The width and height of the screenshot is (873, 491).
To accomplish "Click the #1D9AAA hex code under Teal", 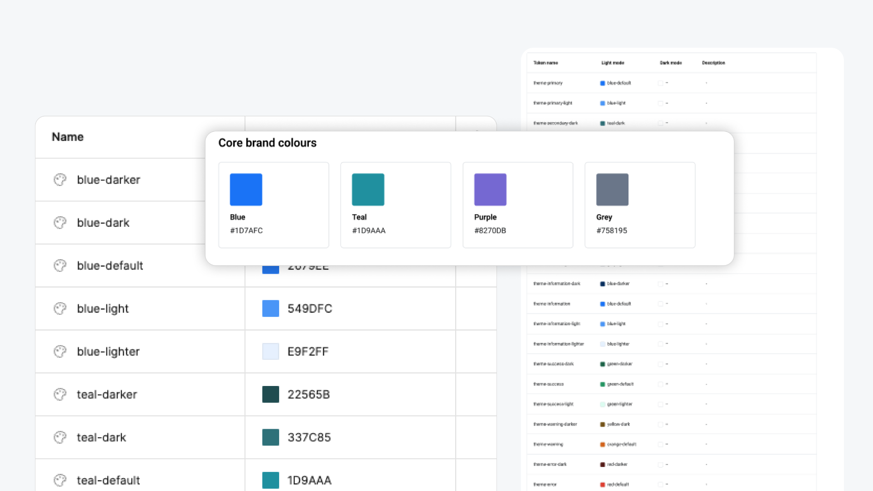I will 369,230.
